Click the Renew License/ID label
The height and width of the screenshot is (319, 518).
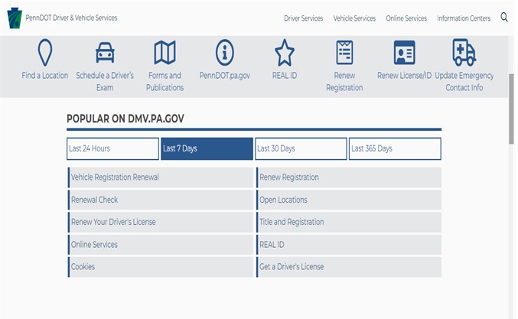tap(404, 76)
